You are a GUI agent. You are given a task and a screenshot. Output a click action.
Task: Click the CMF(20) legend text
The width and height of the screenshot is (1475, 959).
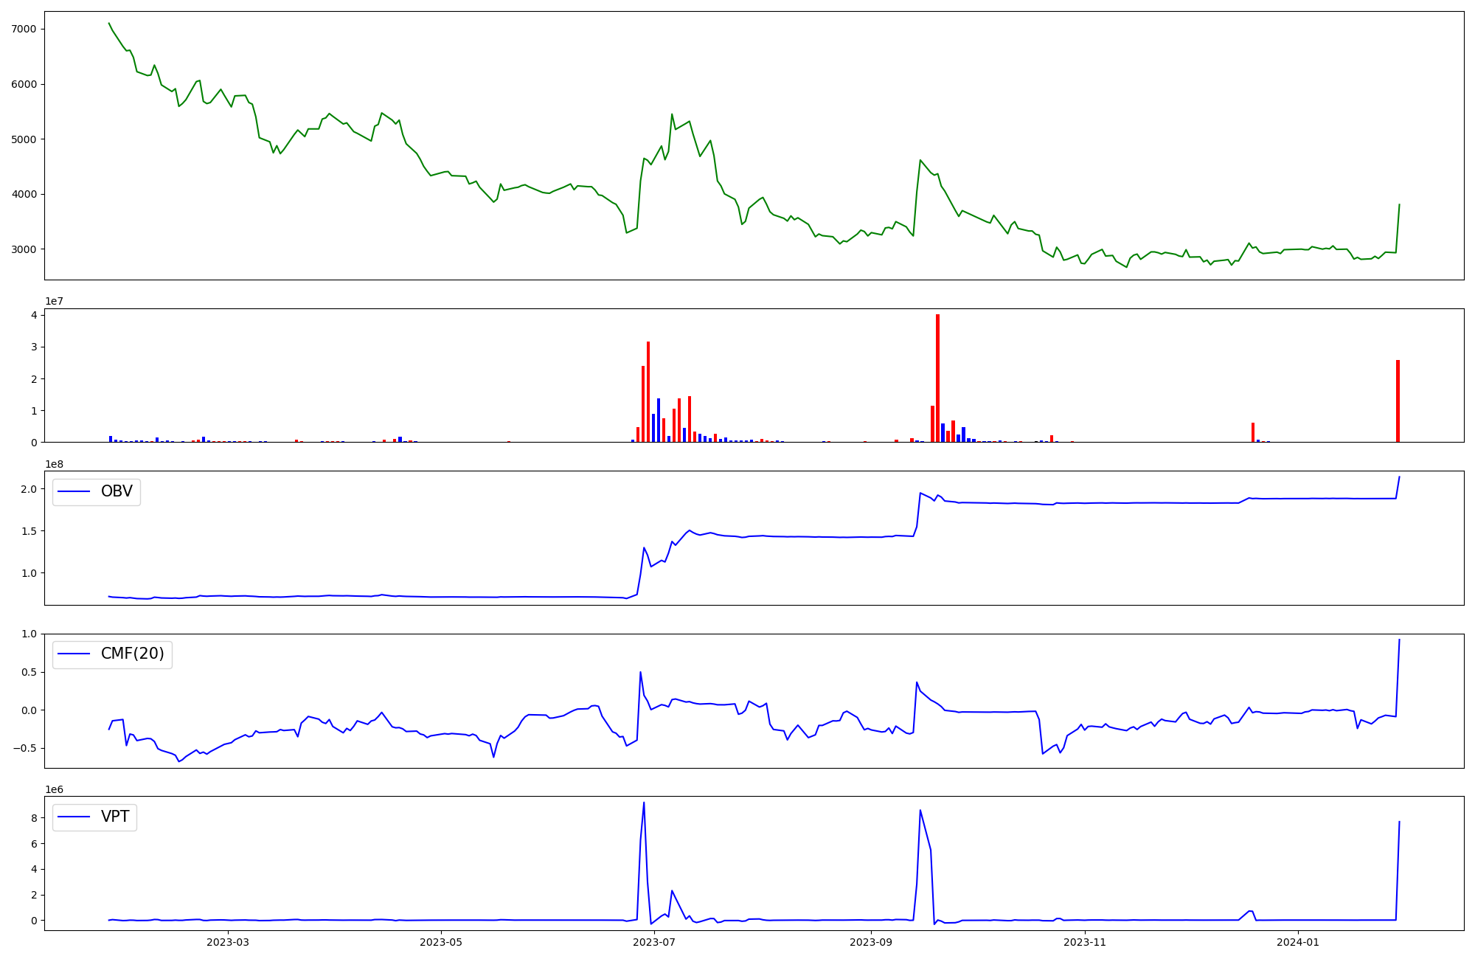coord(132,654)
